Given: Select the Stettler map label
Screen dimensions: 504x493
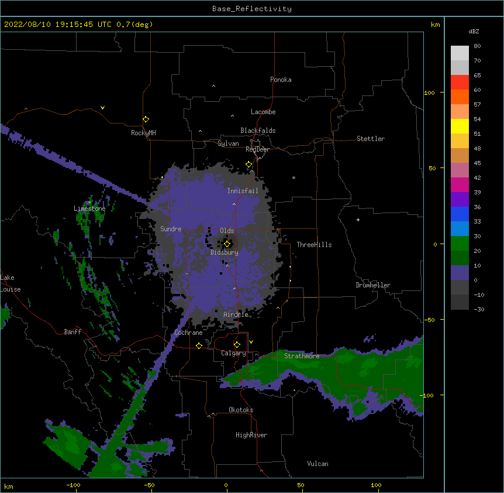Looking at the screenshot, I should pos(371,139).
